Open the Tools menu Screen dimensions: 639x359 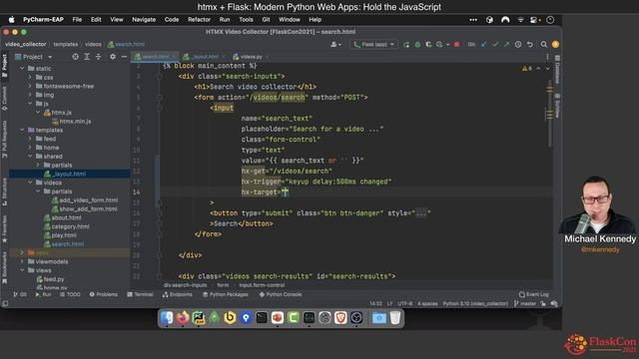pos(246,20)
